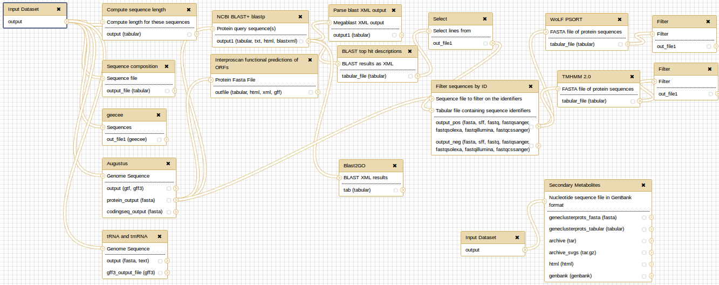Image resolution: width=719 pixels, height=285 pixels.
Task: Toggle output checkbox for archive_svgs (tar.gz)
Action: click(645, 253)
